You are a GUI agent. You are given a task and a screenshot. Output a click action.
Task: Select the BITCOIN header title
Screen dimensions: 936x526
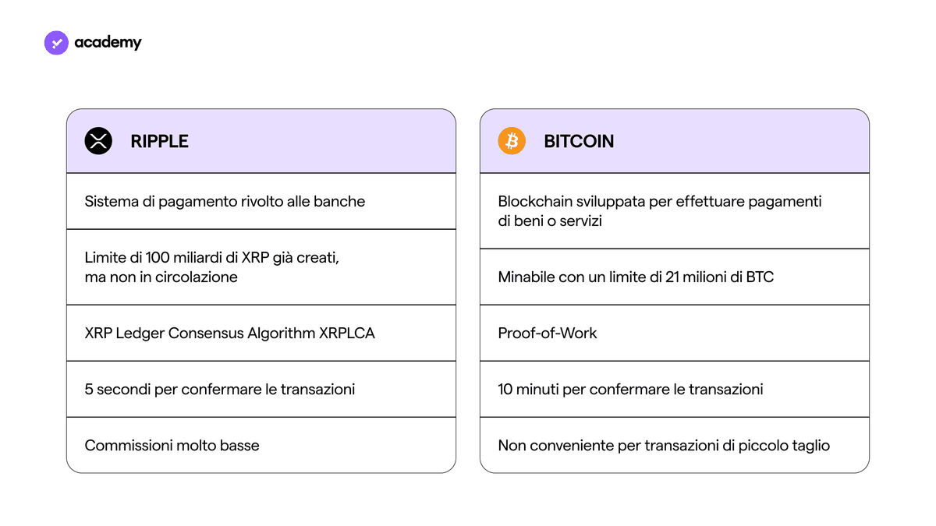[x=579, y=142]
